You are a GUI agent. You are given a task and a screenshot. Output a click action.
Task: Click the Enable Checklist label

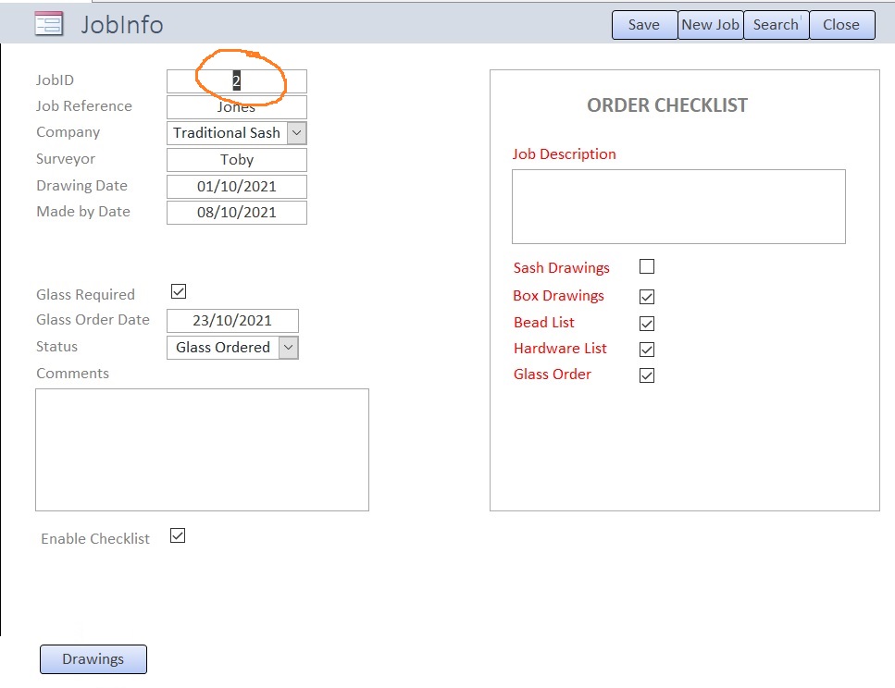click(x=95, y=538)
